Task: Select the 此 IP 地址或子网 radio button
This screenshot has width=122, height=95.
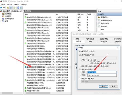Action: click(80, 55)
